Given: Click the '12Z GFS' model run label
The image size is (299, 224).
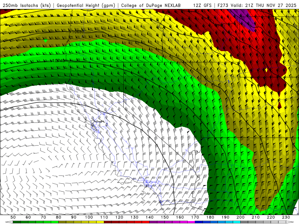Looking at the screenshot, I should click(202, 5).
